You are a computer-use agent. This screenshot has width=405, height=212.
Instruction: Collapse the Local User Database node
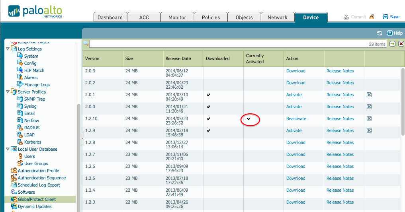pyautogui.click(x=8, y=149)
